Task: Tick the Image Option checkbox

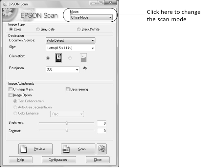Action: coord(11,95)
